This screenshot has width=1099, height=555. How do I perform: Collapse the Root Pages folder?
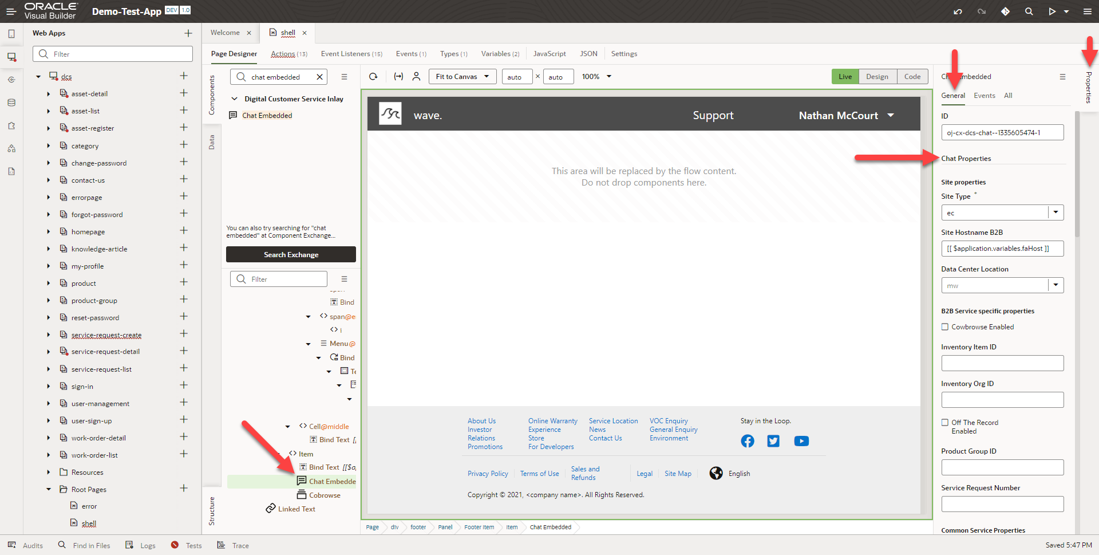(x=48, y=489)
